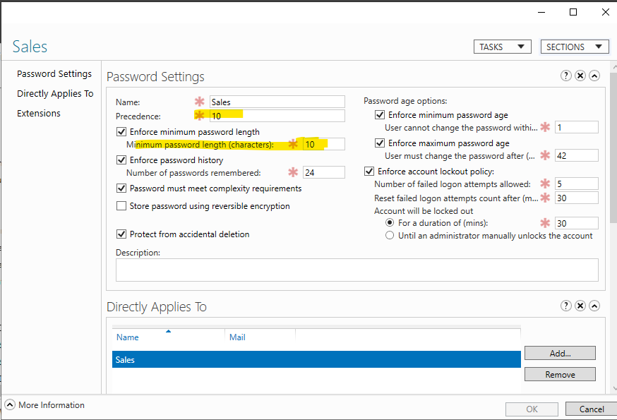Close the Password Settings section
This screenshot has height=420, width=617.
580,76
